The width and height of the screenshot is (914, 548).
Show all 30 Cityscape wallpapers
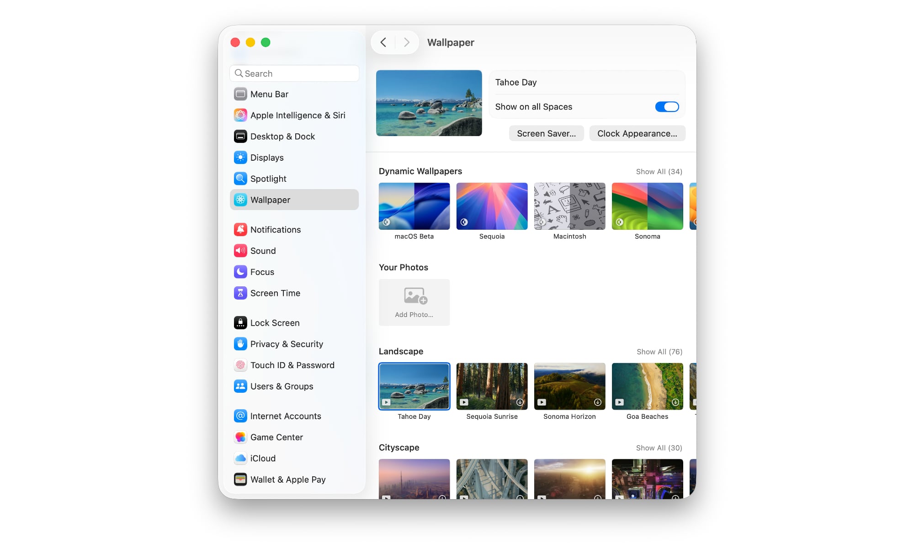coord(659,448)
